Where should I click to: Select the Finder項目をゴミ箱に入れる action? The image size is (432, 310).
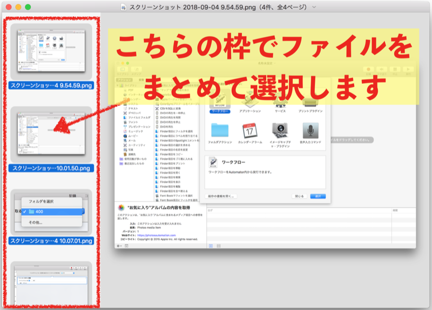click(174, 159)
